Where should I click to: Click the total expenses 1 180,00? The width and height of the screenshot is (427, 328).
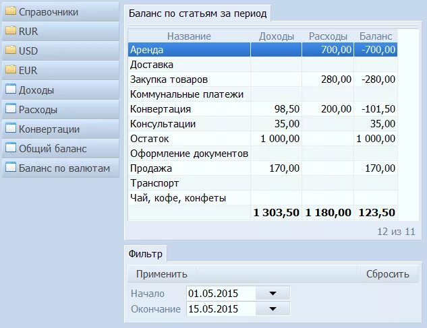(328, 213)
